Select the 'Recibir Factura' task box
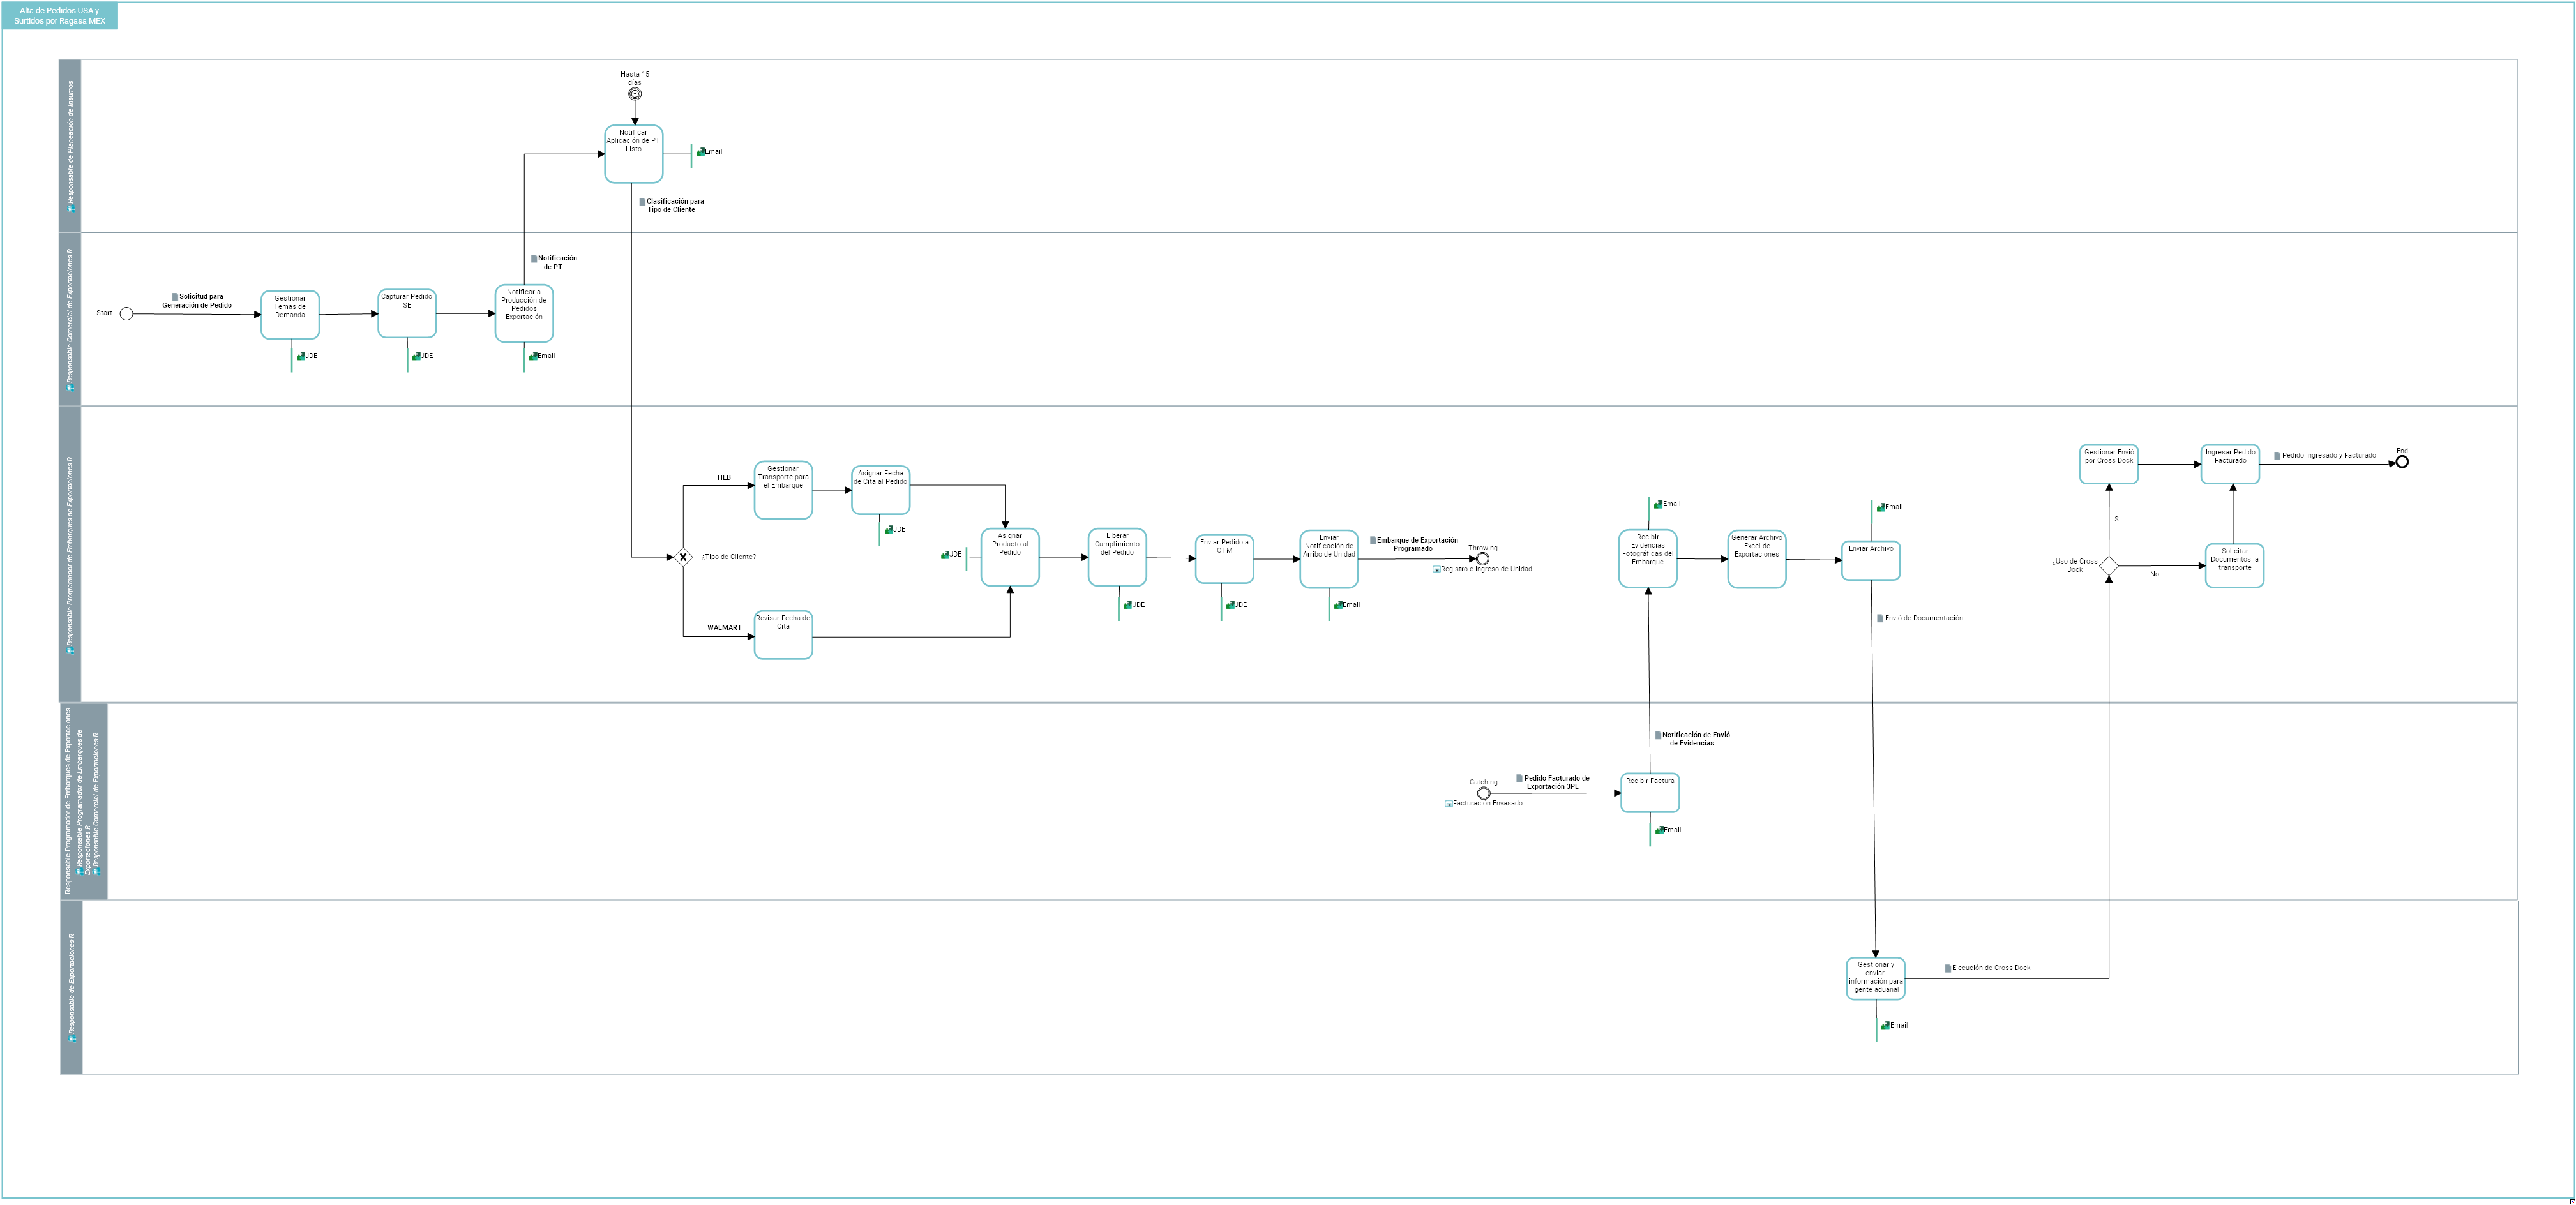 (1650, 793)
